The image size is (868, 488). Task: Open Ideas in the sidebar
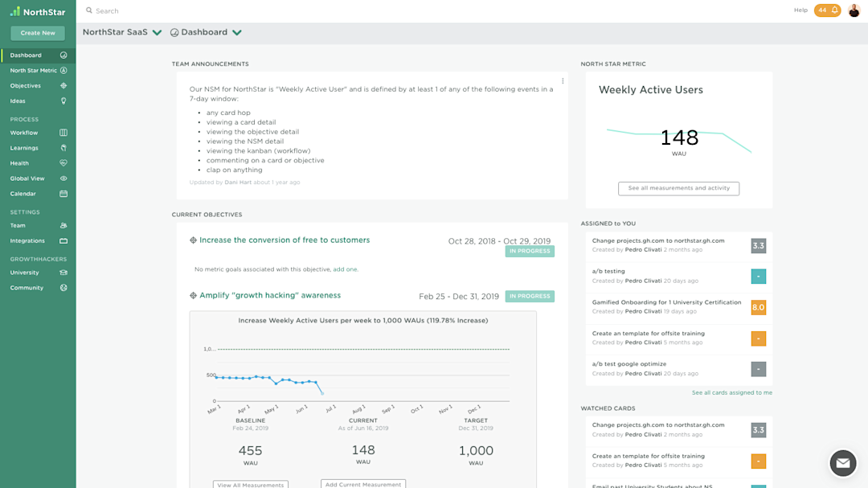pyautogui.click(x=39, y=100)
